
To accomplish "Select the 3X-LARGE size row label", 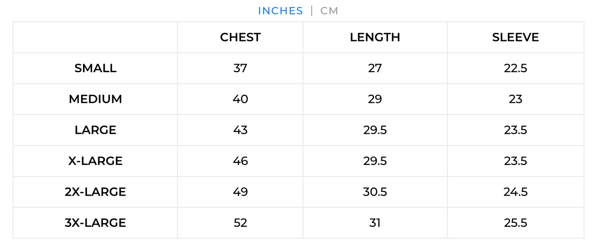I will (x=95, y=223).
